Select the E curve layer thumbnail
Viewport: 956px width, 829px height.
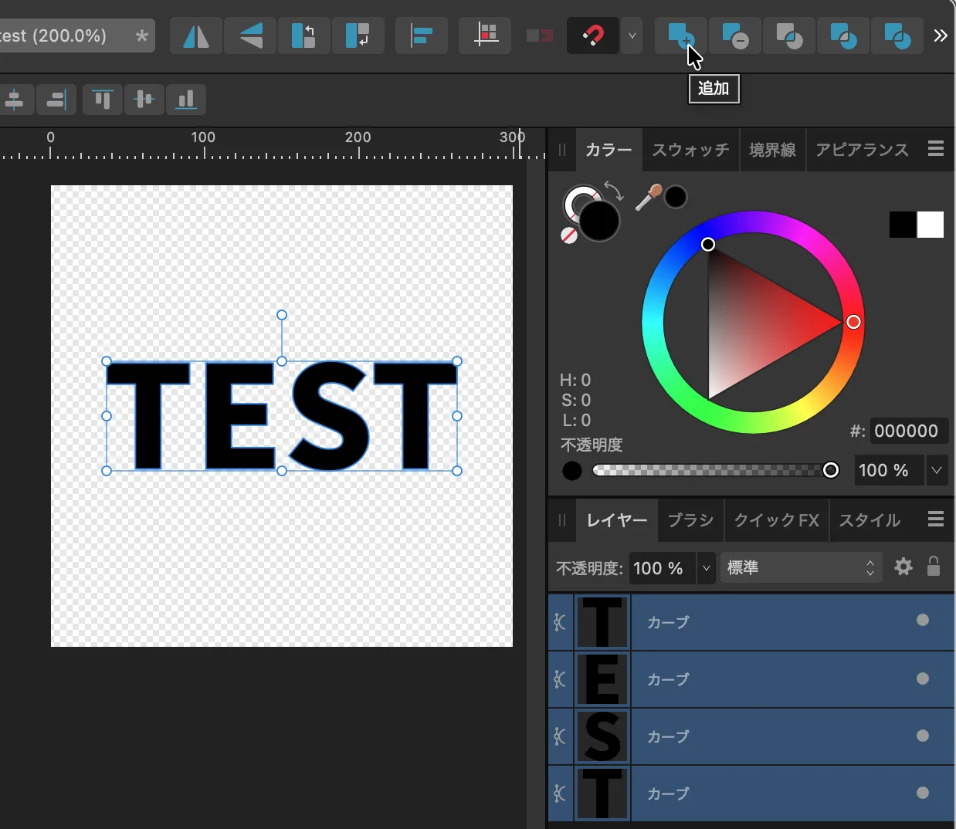tap(602, 679)
